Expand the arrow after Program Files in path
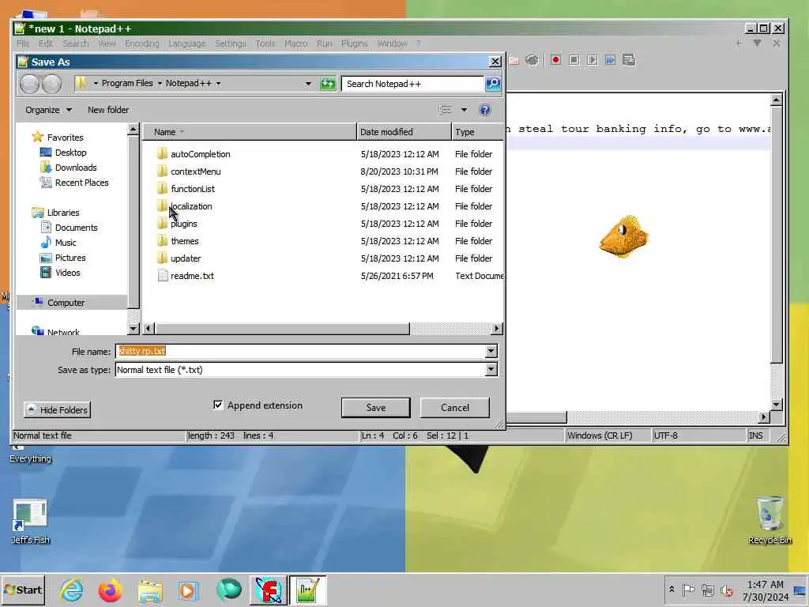The height and width of the screenshot is (607, 809). (x=160, y=84)
